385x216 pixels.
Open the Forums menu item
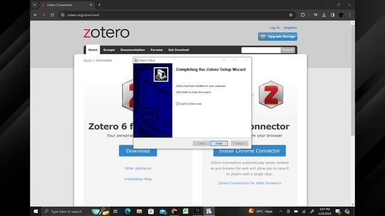[x=156, y=50]
